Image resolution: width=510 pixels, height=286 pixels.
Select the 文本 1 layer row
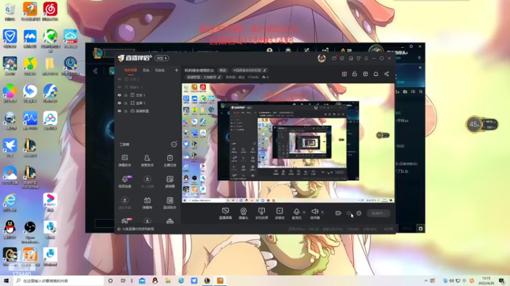tap(148, 95)
